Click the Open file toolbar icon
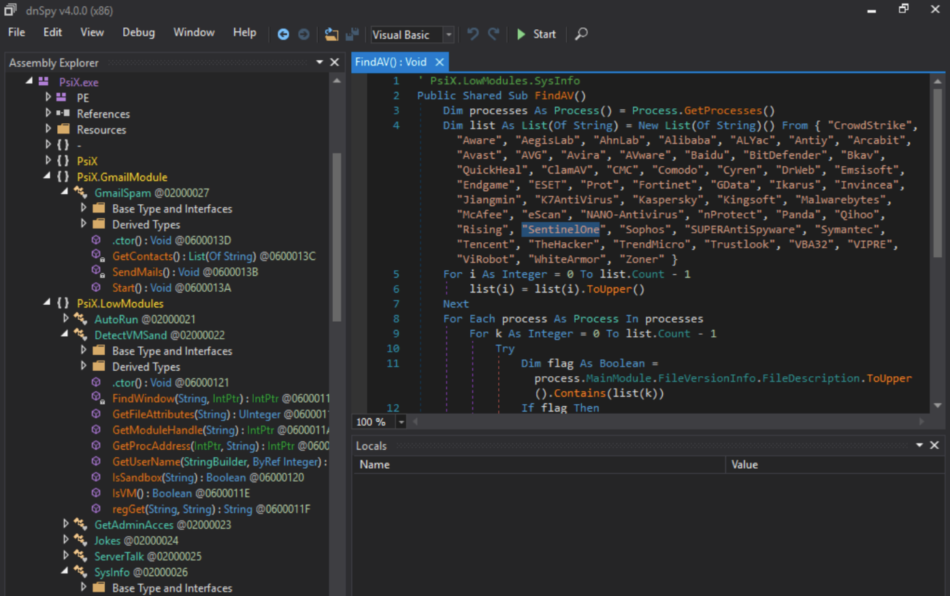Screen dimensions: 950x596 (331, 34)
